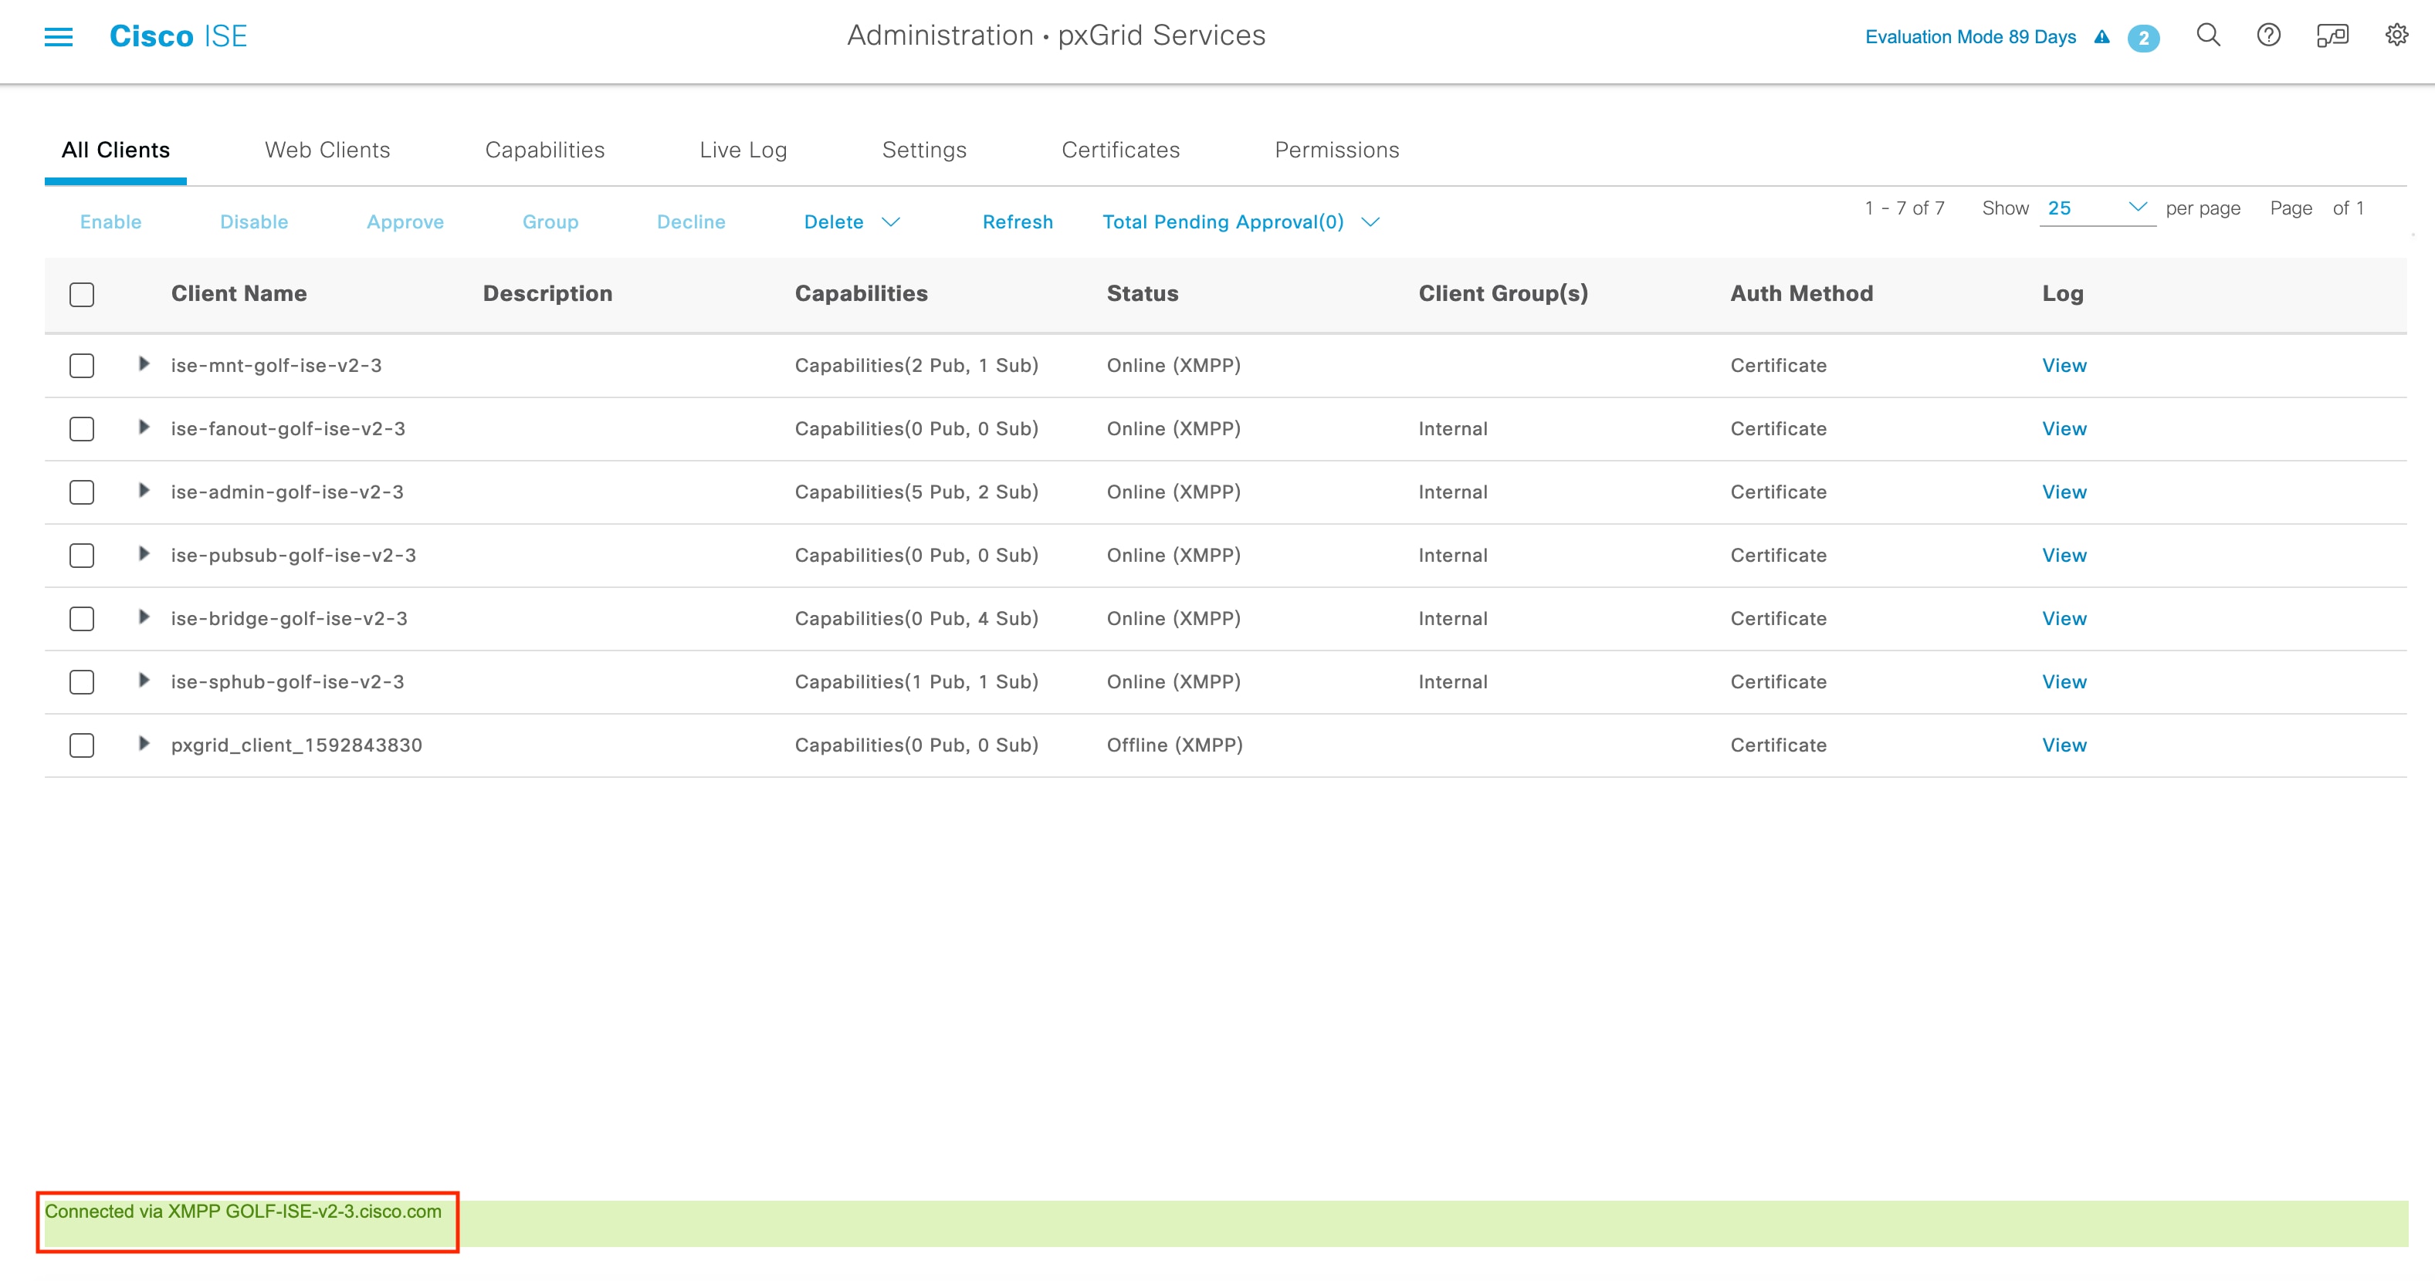
Task: Check the ise-mnt-golf-ise-v2-3 row checkbox
Action: pyautogui.click(x=83, y=366)
